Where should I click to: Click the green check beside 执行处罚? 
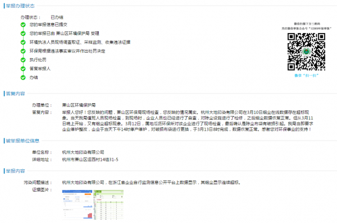pyautogui.click(x=23, y=60)
